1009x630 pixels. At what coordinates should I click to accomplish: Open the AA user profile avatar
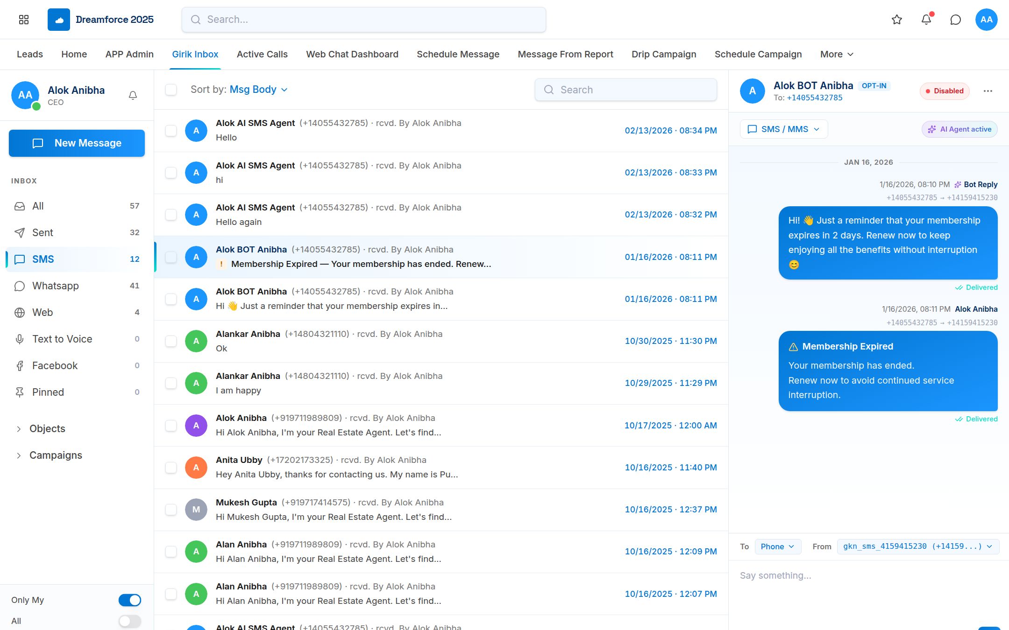(986, 20)
